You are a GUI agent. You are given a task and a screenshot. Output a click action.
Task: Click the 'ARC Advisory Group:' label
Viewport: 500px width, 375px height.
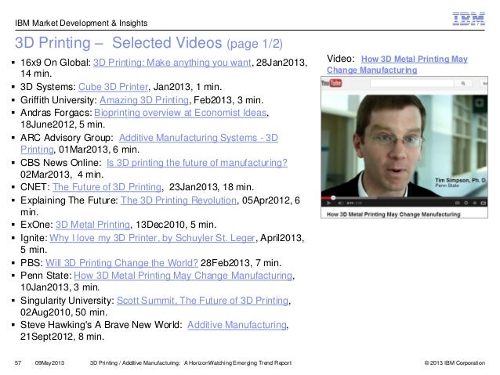[67, 138]
